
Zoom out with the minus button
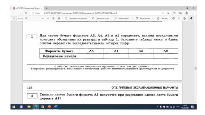click(x=42, y=19)
